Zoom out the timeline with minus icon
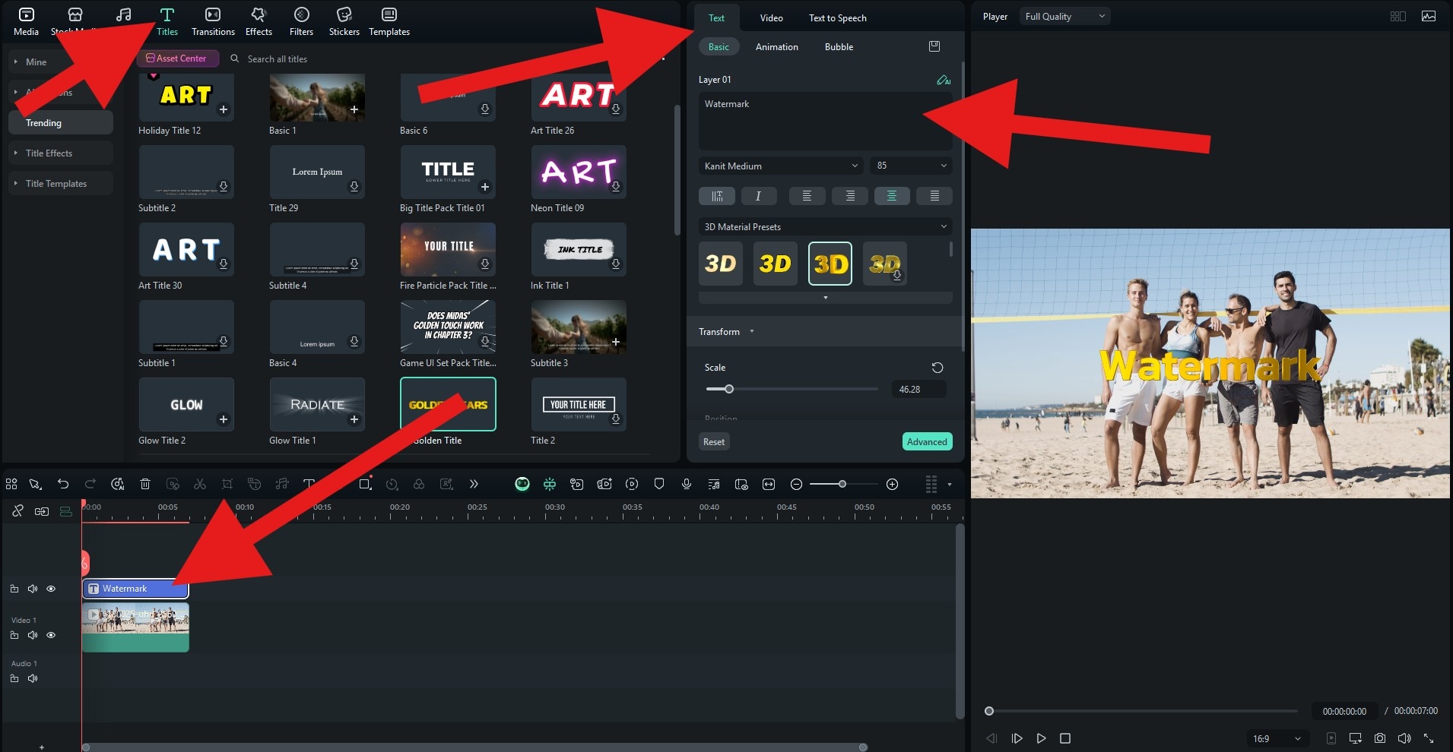1453x752 pixels. pyautogui.click(x=796, y=484)
